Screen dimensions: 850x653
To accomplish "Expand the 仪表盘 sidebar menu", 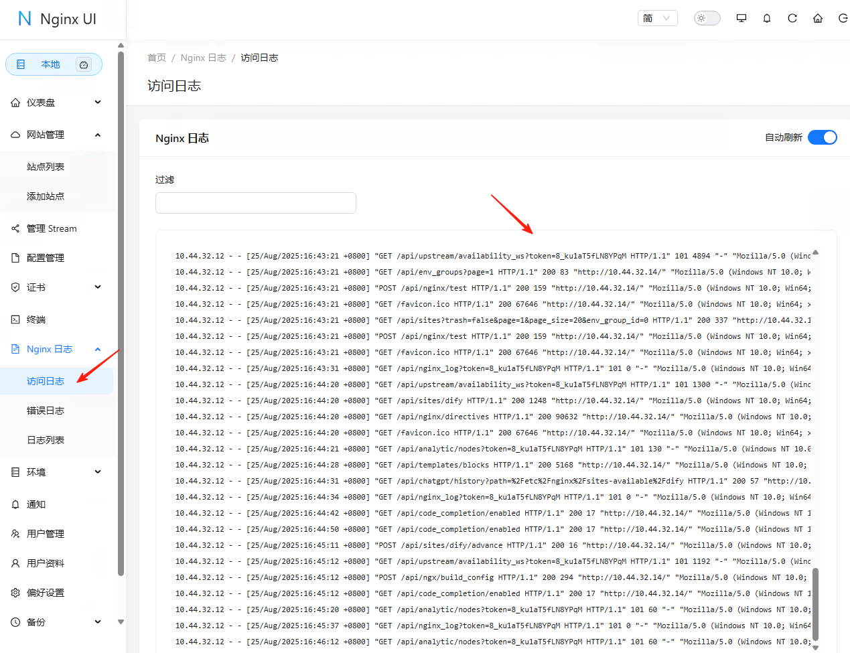I will tap(57, 102).
